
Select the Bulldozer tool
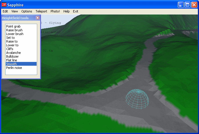coord(13,56)
